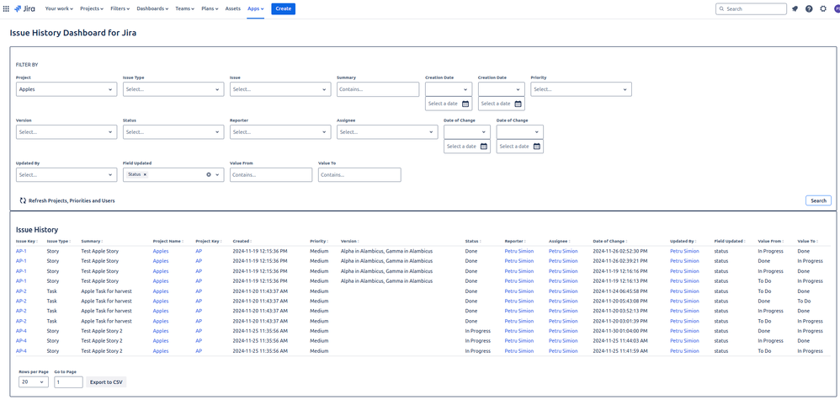This screenshot has width=840, height=400.
Task: Change Rows per Page dropdown
Action: click(x=33, y=382)
